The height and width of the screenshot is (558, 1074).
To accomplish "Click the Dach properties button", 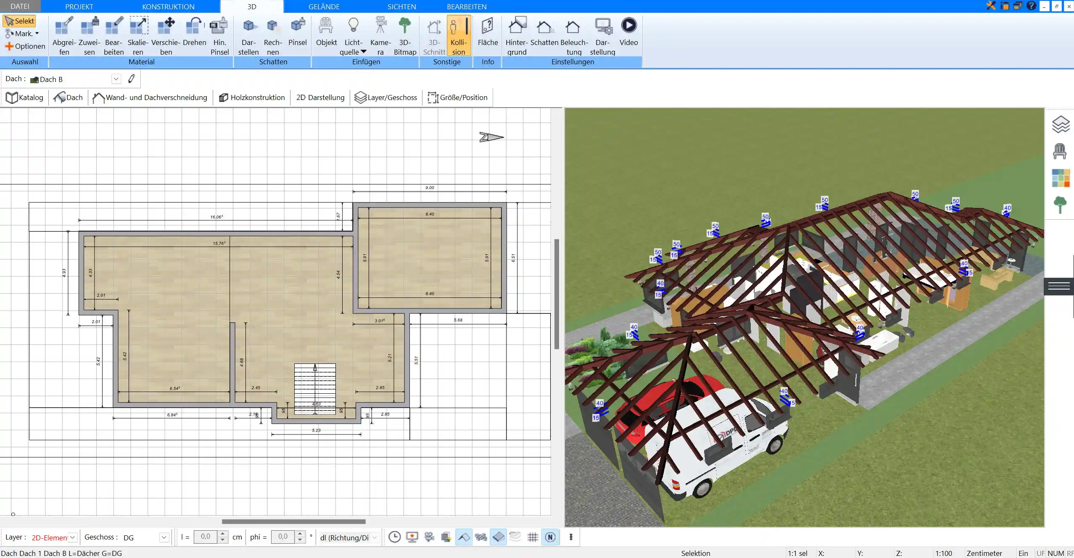I will (x=69, y=97).
